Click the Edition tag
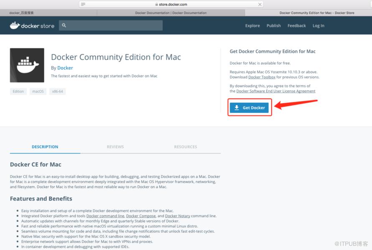The image size is (372, 250). tap(18, 91)
